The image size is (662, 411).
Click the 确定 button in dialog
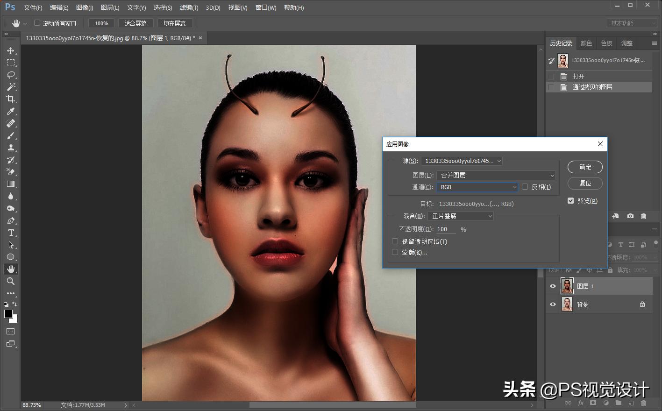[585, 167]
